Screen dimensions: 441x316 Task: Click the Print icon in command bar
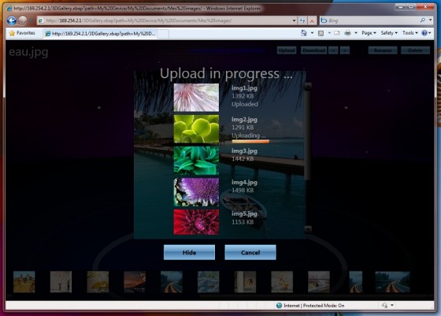coord(348,33)
